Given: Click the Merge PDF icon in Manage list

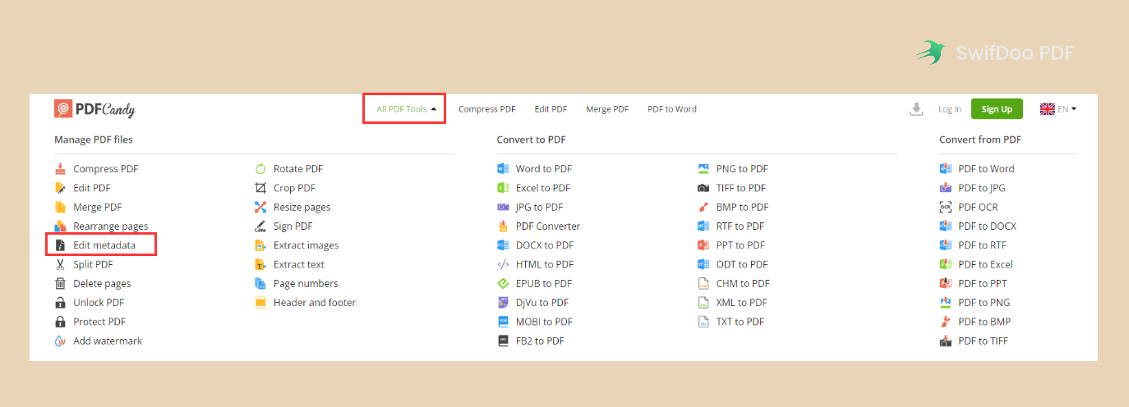Looking at the screenshot, I should tap(60, 207).
